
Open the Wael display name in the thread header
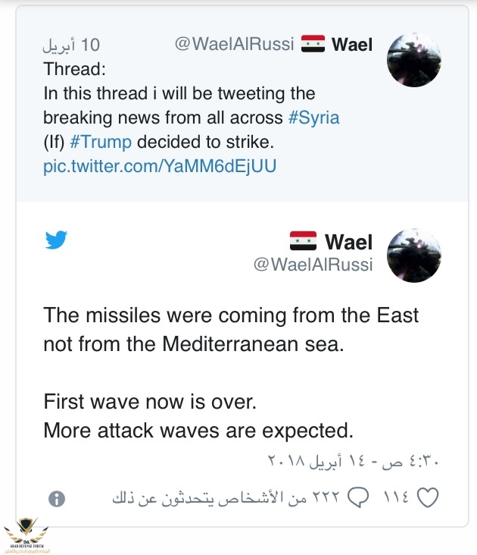[x=352, y=44]
